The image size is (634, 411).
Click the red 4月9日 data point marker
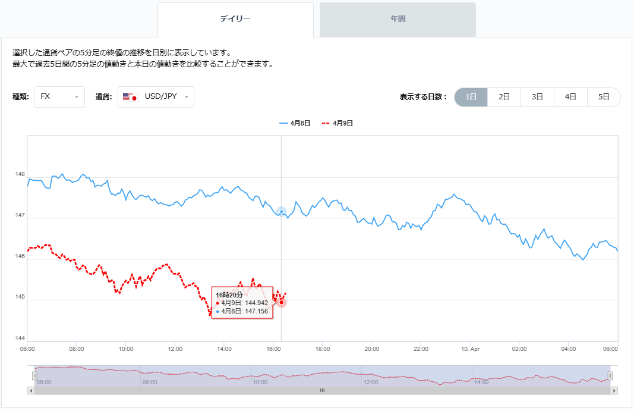pyautogui.click(x=282, y=303)
